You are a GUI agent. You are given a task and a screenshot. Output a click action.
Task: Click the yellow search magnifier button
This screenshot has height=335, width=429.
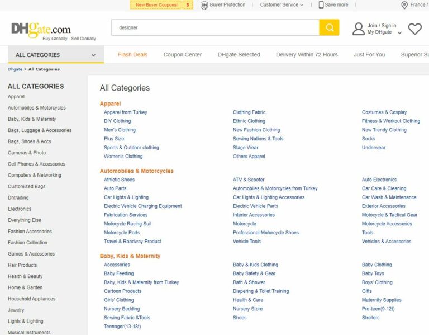(x=329, y=27)
